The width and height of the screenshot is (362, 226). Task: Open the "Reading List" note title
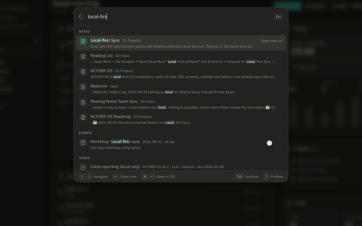[x=102, y=56]
